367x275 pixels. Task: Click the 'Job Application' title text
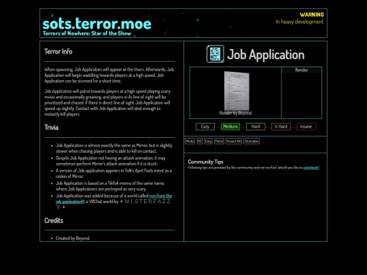click(x=266, y=54)
